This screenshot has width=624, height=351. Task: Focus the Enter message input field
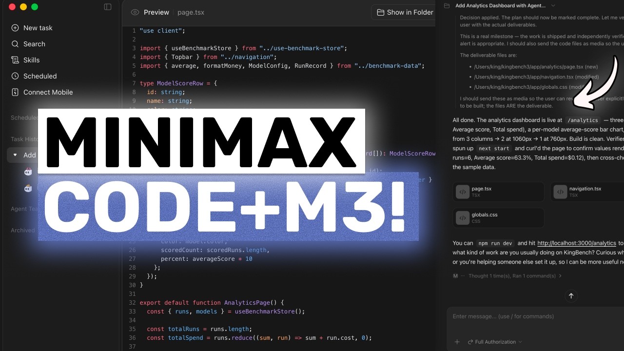pos(535,316)
